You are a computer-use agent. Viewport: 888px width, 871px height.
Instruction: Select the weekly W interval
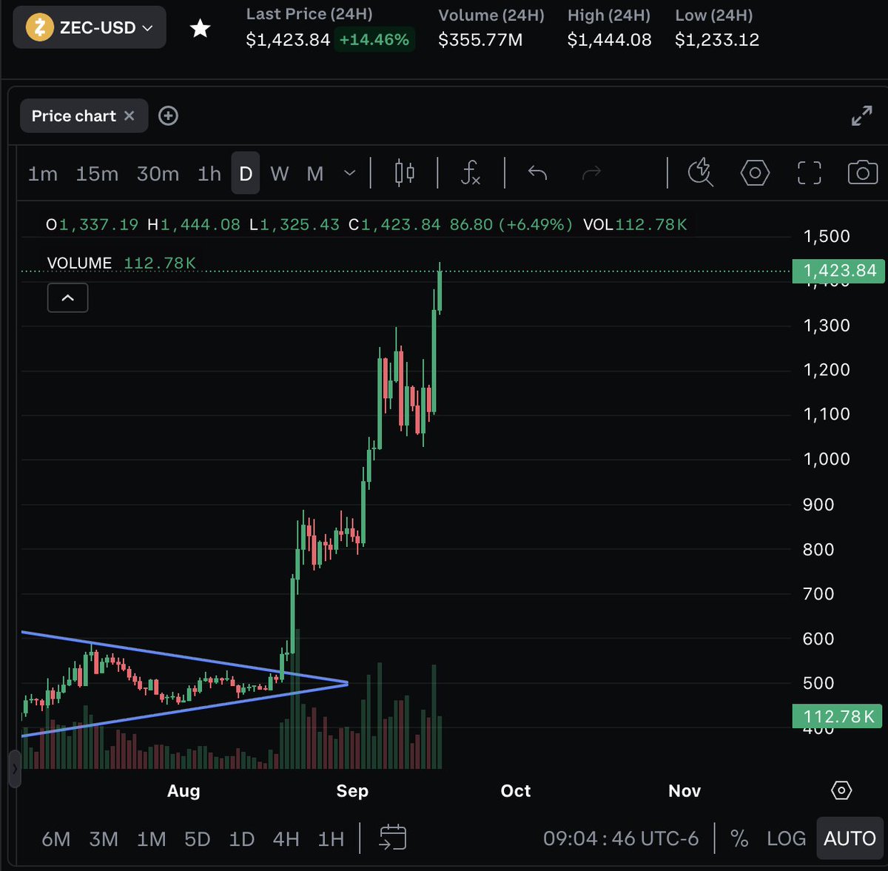point(280,174)
